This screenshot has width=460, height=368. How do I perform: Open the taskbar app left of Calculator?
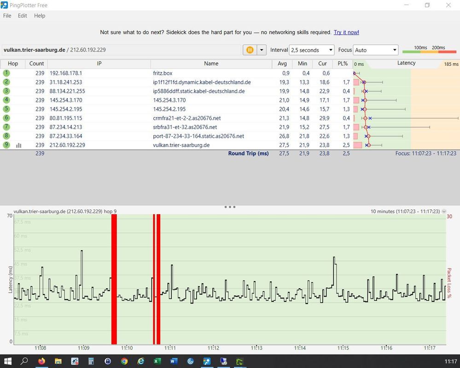75,361
